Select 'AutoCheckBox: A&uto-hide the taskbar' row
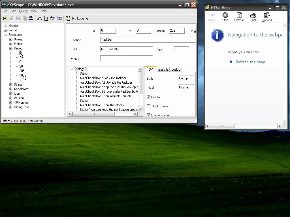Viewport: 290px width, 217px height. [106, 83]
